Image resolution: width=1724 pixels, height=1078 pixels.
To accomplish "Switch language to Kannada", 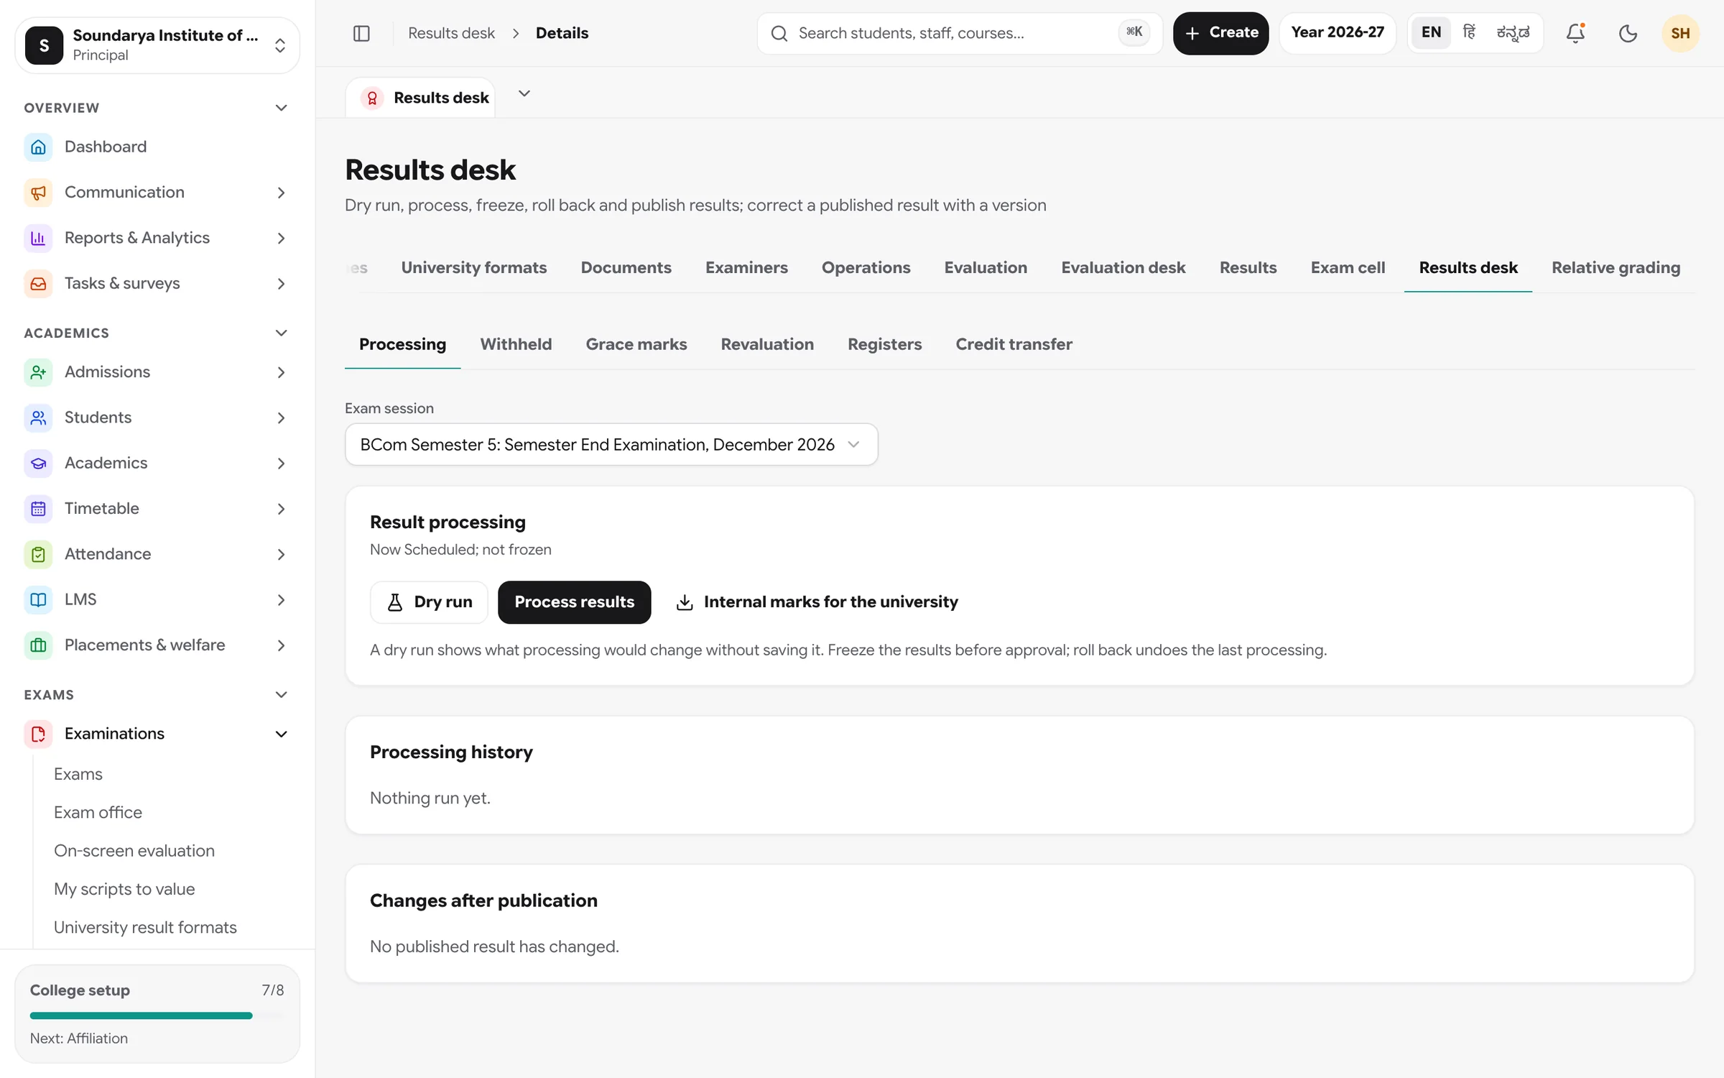I will (x=1513, y=33).
